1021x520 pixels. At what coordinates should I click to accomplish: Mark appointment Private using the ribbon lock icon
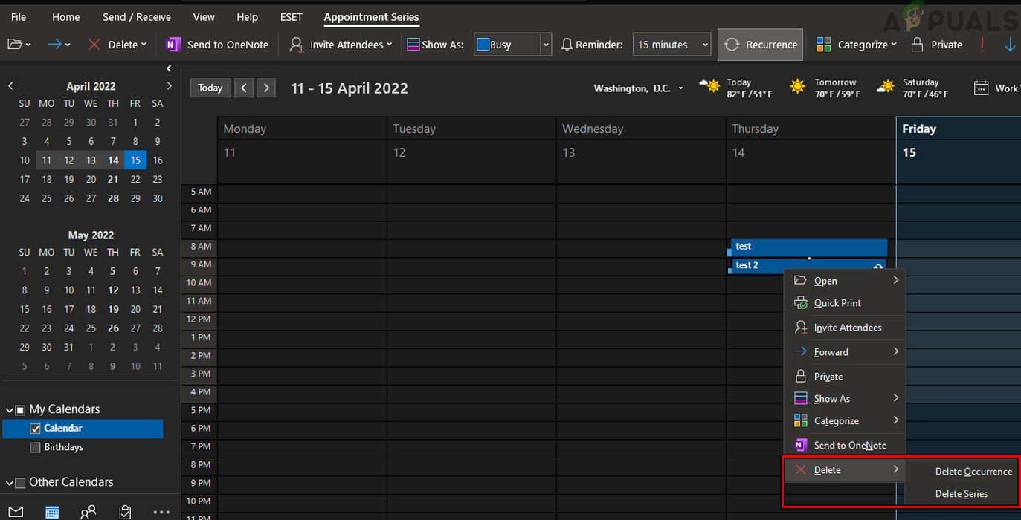(918, 45)
